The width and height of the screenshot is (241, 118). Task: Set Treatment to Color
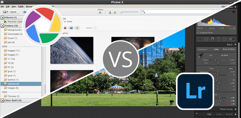click(x=216, y=49)
